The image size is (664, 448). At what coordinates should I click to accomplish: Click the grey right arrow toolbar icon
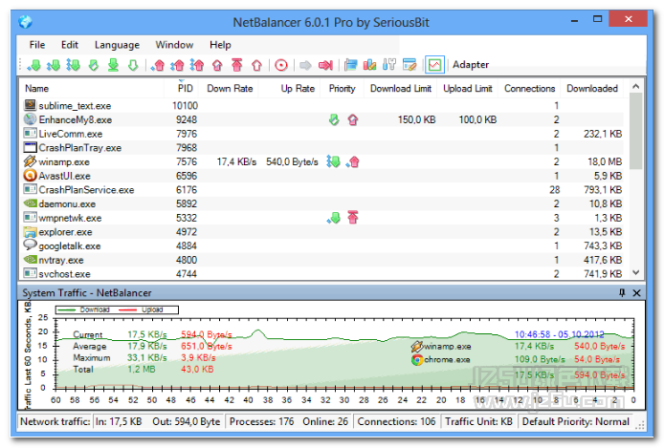[x=305, y=65]
